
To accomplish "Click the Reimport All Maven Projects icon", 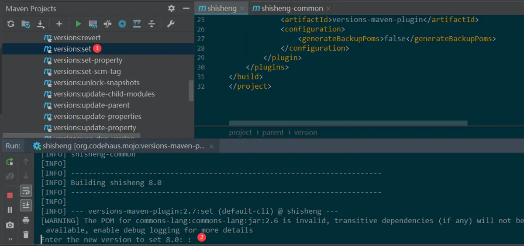I will pyautogui.click(x=10, y=24).
